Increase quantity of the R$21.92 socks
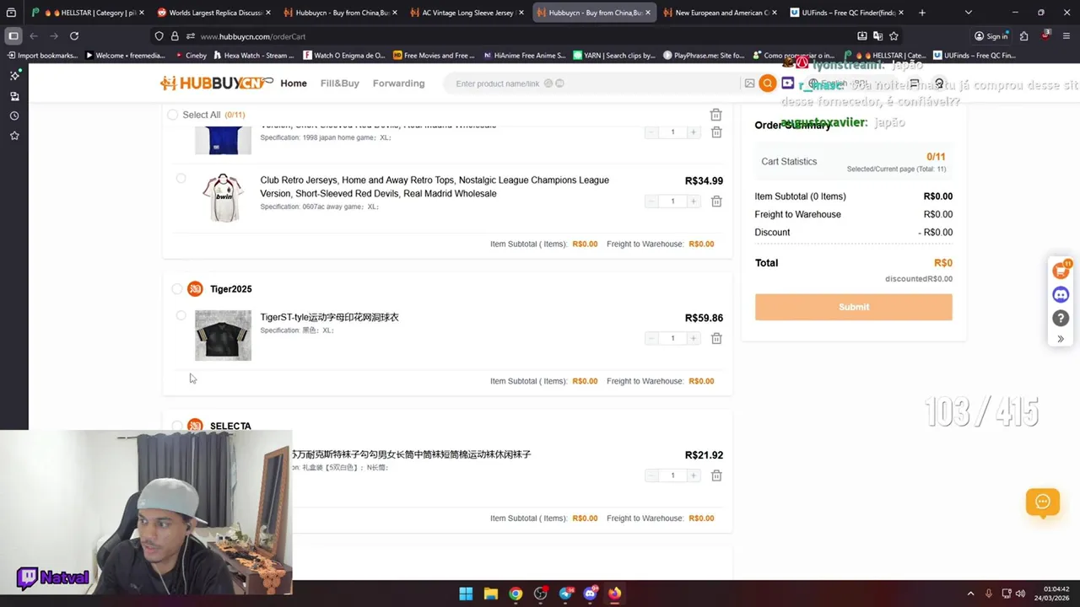Viewport: 1080px width, 607px height. point(694,475)
